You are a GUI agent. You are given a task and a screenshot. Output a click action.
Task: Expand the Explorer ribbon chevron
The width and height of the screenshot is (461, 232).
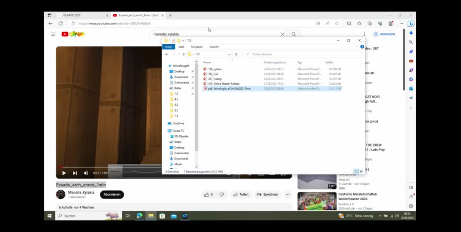coord(357,47)
